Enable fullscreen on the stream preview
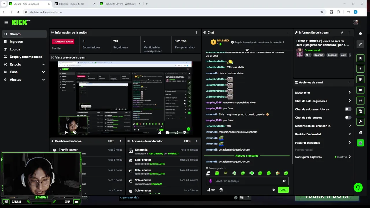 click(176, 133)
